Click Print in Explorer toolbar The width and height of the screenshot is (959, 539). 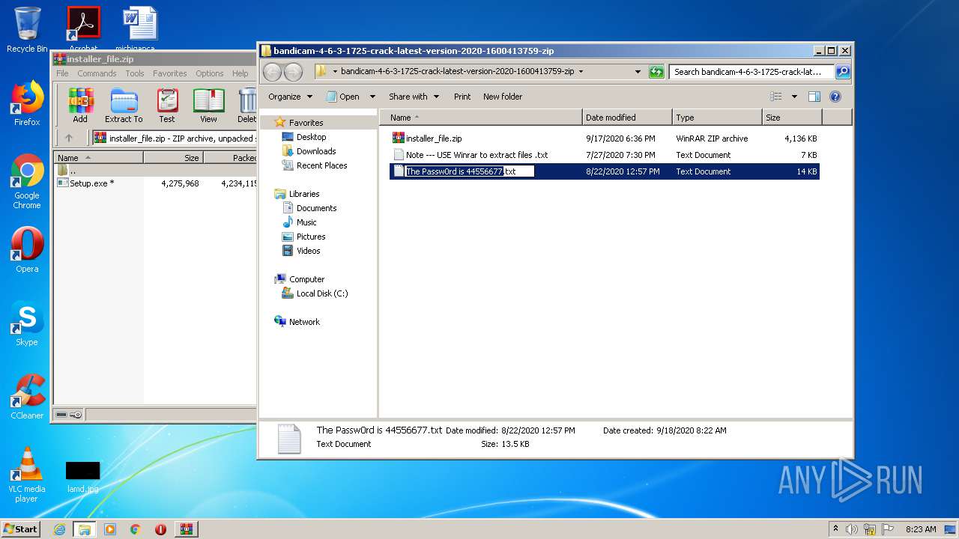coord(462,97)
